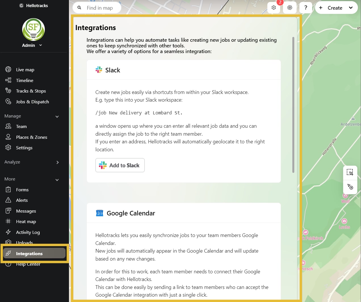Screen dimensions: 361x302
Task: Click the Hellotracks brand link
Action: [33, 5]
